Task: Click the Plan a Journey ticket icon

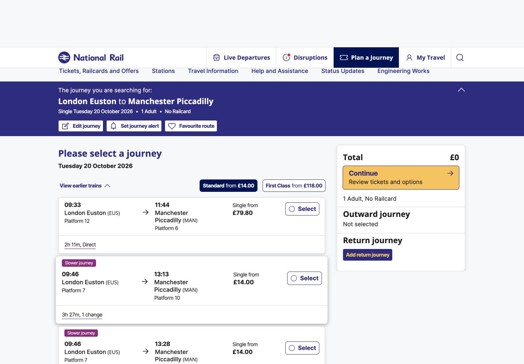Action: coord(344,58)
